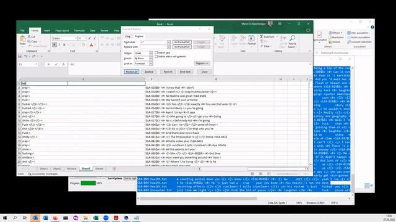The height and width of the screenshot is (222, 396).
Task: Click the Replace button in dialog
Action: point(148,72)
